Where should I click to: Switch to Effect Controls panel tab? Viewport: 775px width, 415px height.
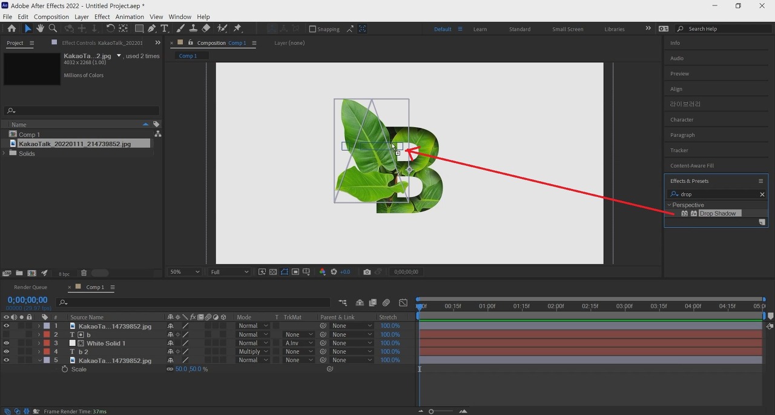click(x=102, y=43)
